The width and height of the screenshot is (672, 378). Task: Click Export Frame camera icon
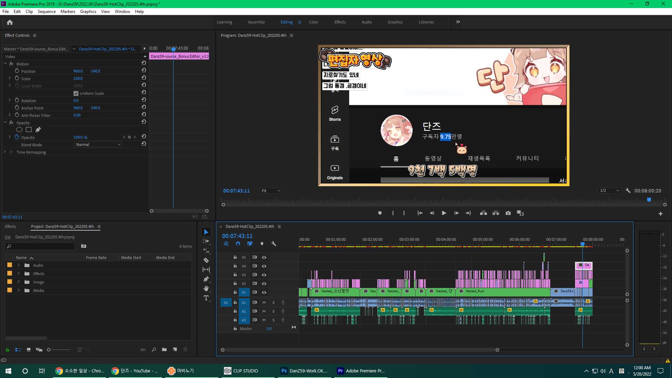tap(508, 213)
